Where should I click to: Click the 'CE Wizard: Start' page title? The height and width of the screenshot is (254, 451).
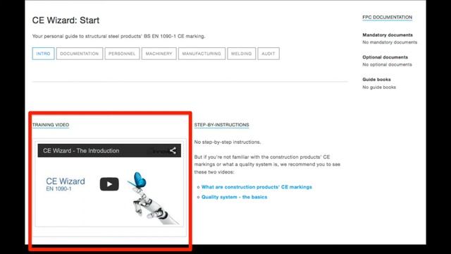pyautogui.click(x=66, y=20)
